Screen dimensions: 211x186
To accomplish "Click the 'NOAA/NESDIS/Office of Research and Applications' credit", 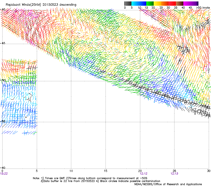I will (168, 184).
